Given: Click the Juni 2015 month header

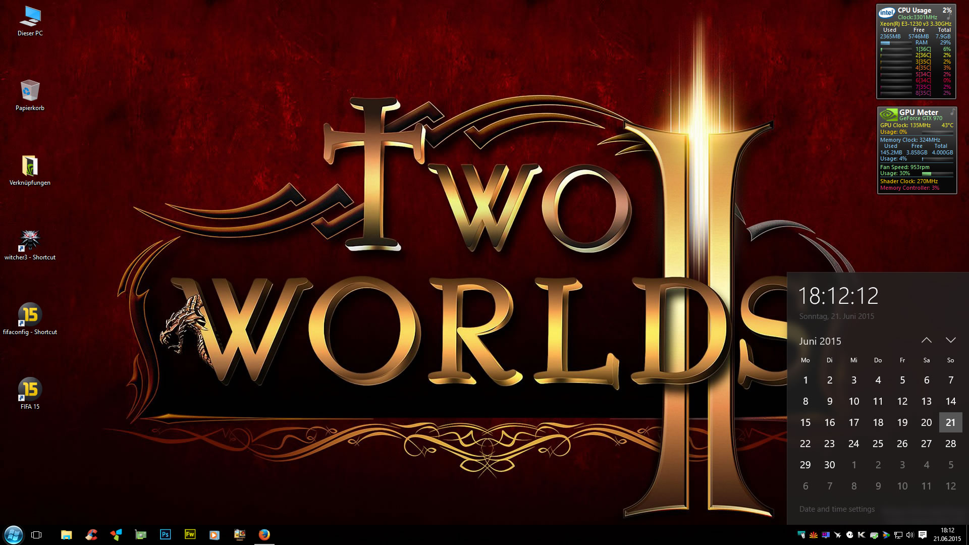Looking at the screenshot, I should pos(820,341).
